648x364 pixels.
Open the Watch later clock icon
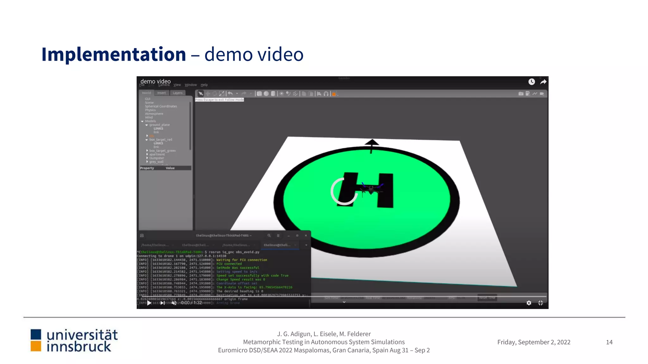click(x=532, y=82)
